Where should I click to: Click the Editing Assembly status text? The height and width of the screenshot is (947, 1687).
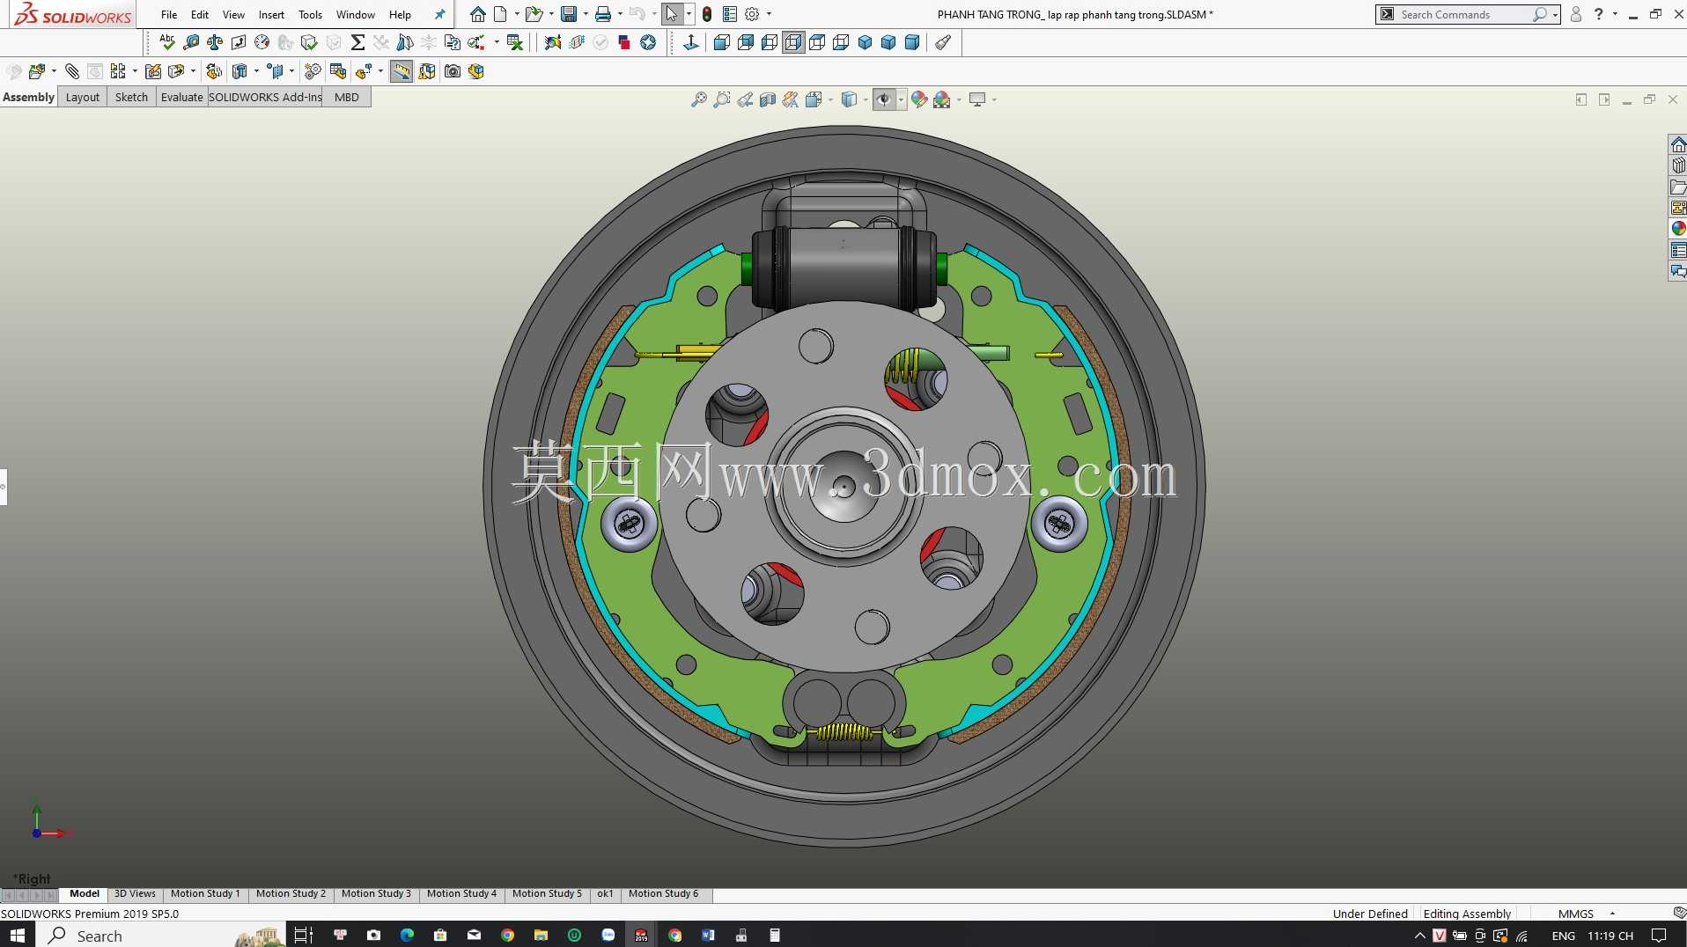coord(1467,914)
